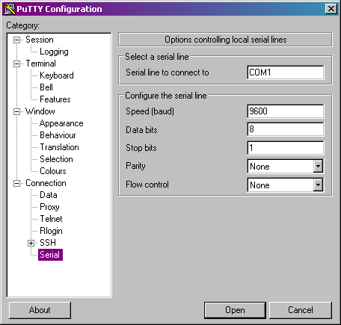Collapse the Terminal tree node
The height and width of the screenshot is (325, 341).
(16, 64)
